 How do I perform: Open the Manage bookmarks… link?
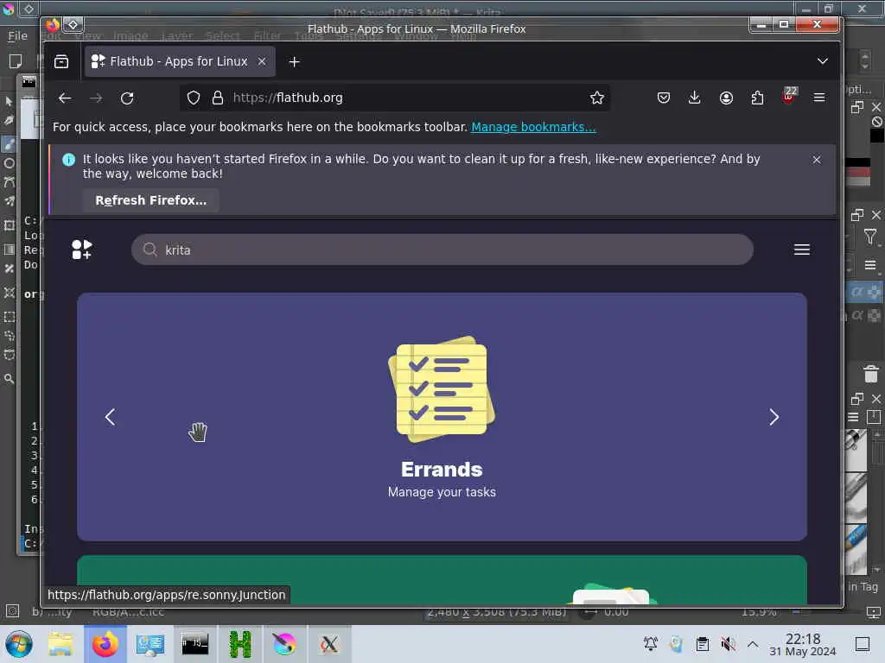(x=533, y=127)
